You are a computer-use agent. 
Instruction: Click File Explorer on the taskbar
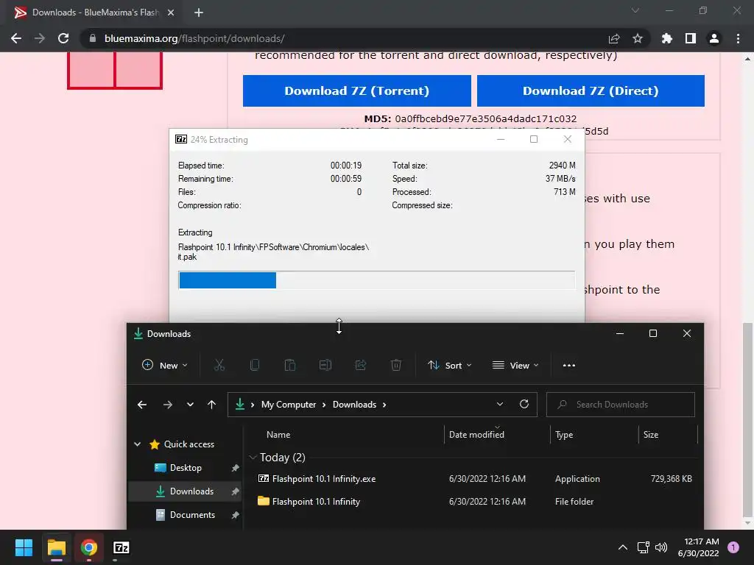click(56, 547)
